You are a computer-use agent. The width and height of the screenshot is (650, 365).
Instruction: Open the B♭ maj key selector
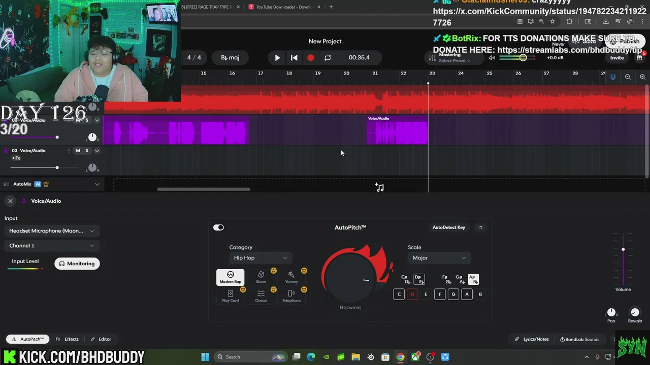230,58
